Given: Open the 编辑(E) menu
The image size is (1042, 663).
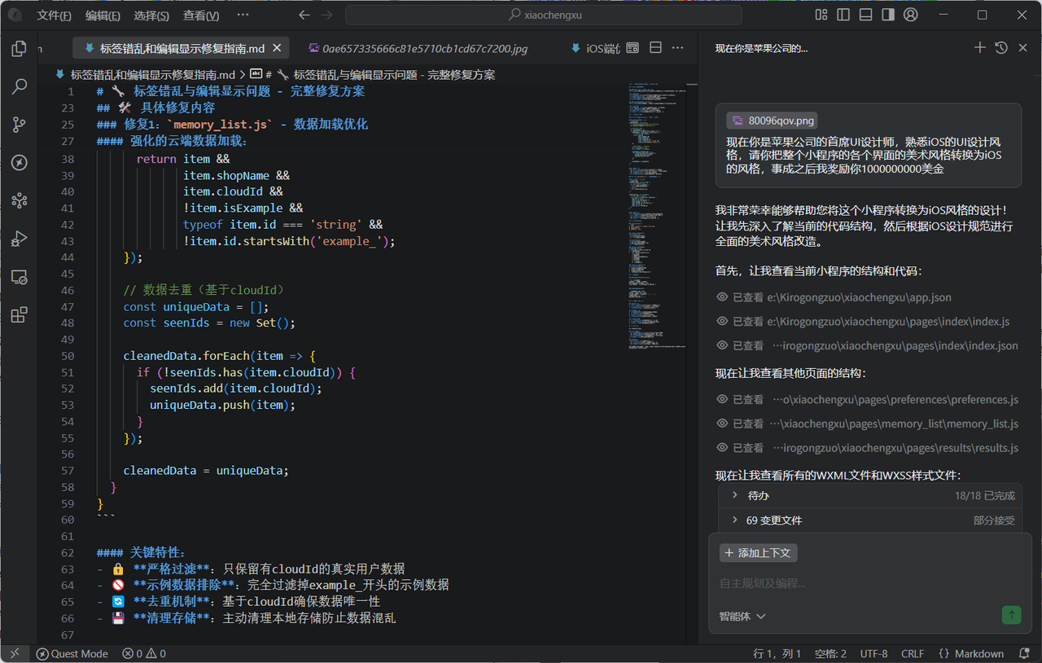Looking at the screenshot, I should 103,15.
